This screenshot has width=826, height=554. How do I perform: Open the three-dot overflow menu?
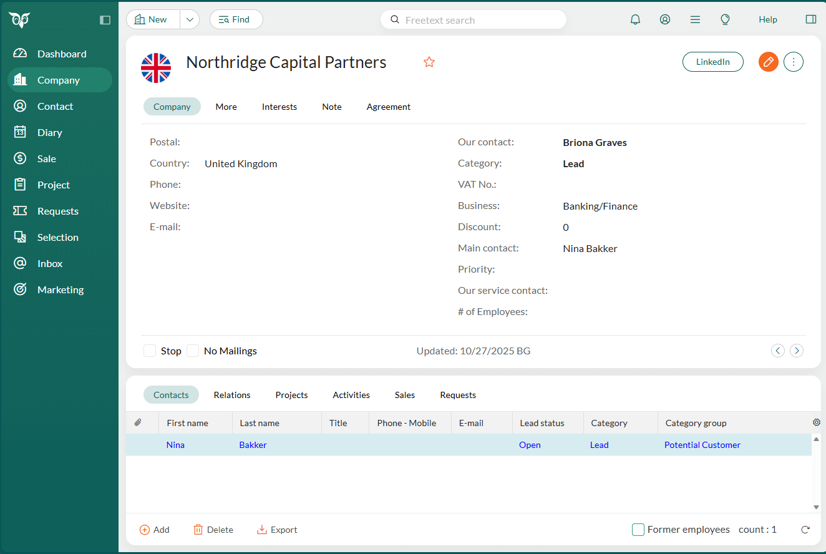click(794, 62)
